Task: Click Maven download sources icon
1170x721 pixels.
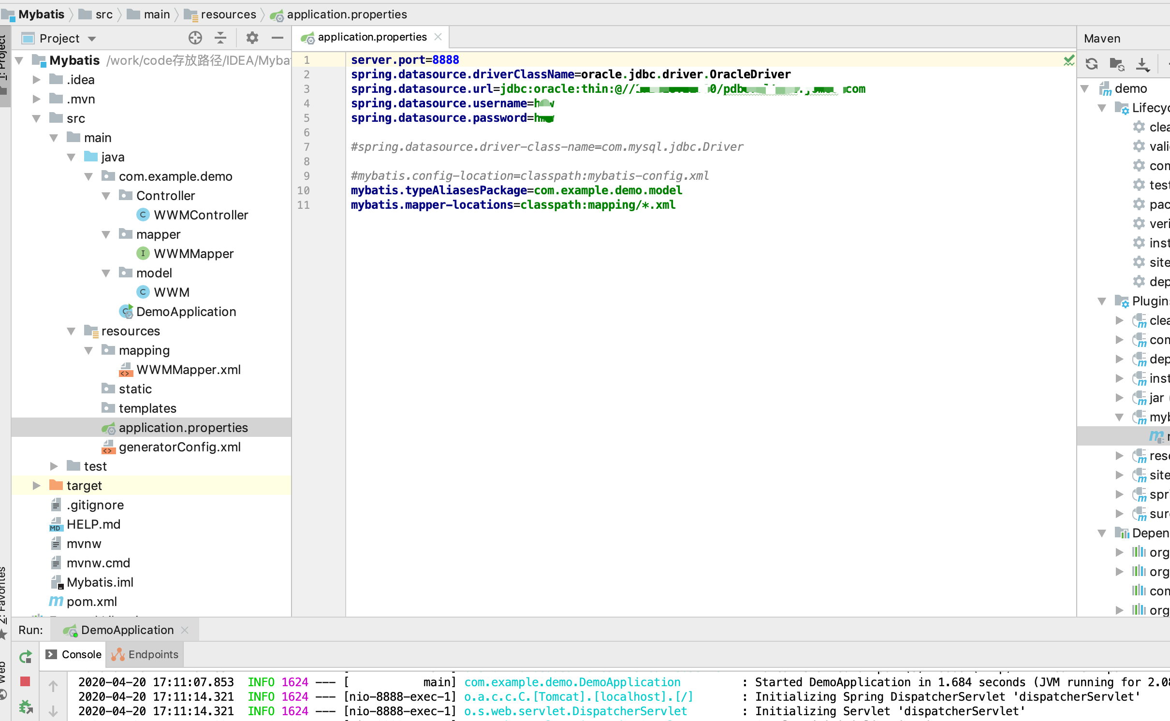Action: click(1142, 64)
